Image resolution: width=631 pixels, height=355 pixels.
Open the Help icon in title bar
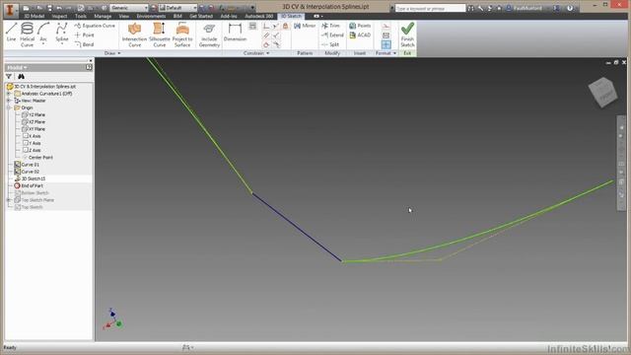click(570, 8)
